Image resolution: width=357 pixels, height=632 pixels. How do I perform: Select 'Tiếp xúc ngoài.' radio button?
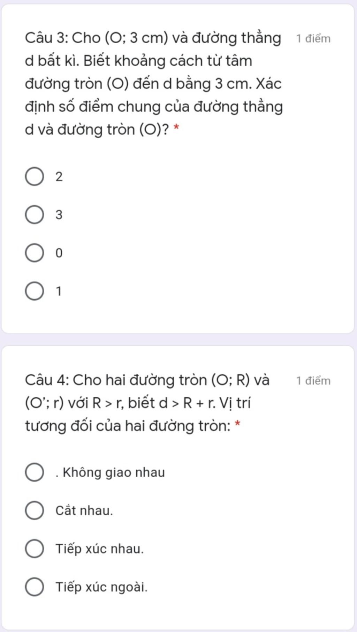pyautogui.click(x=35, y=587)
